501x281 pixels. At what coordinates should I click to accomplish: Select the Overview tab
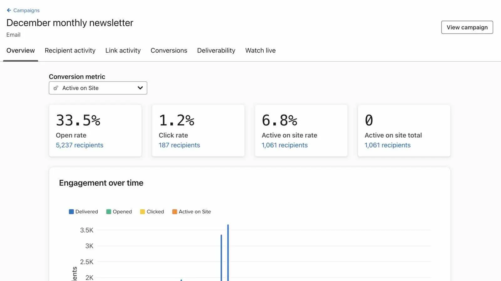pos(21,50)
